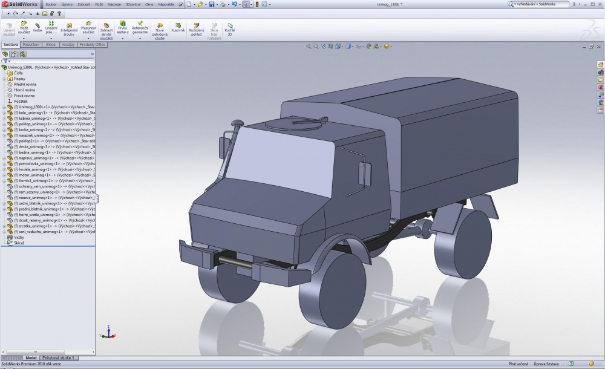Start a Nová pohybová studie
Viewport: 605px width, 369px height.
coord(160,31)
